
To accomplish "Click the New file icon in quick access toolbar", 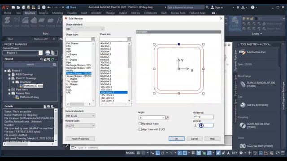I will click(13, 7).
